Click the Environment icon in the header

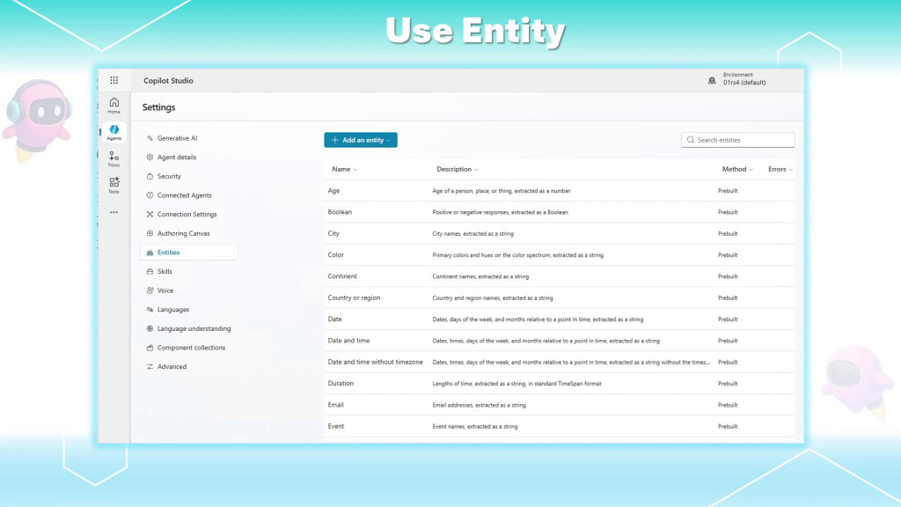pos(712,80)
